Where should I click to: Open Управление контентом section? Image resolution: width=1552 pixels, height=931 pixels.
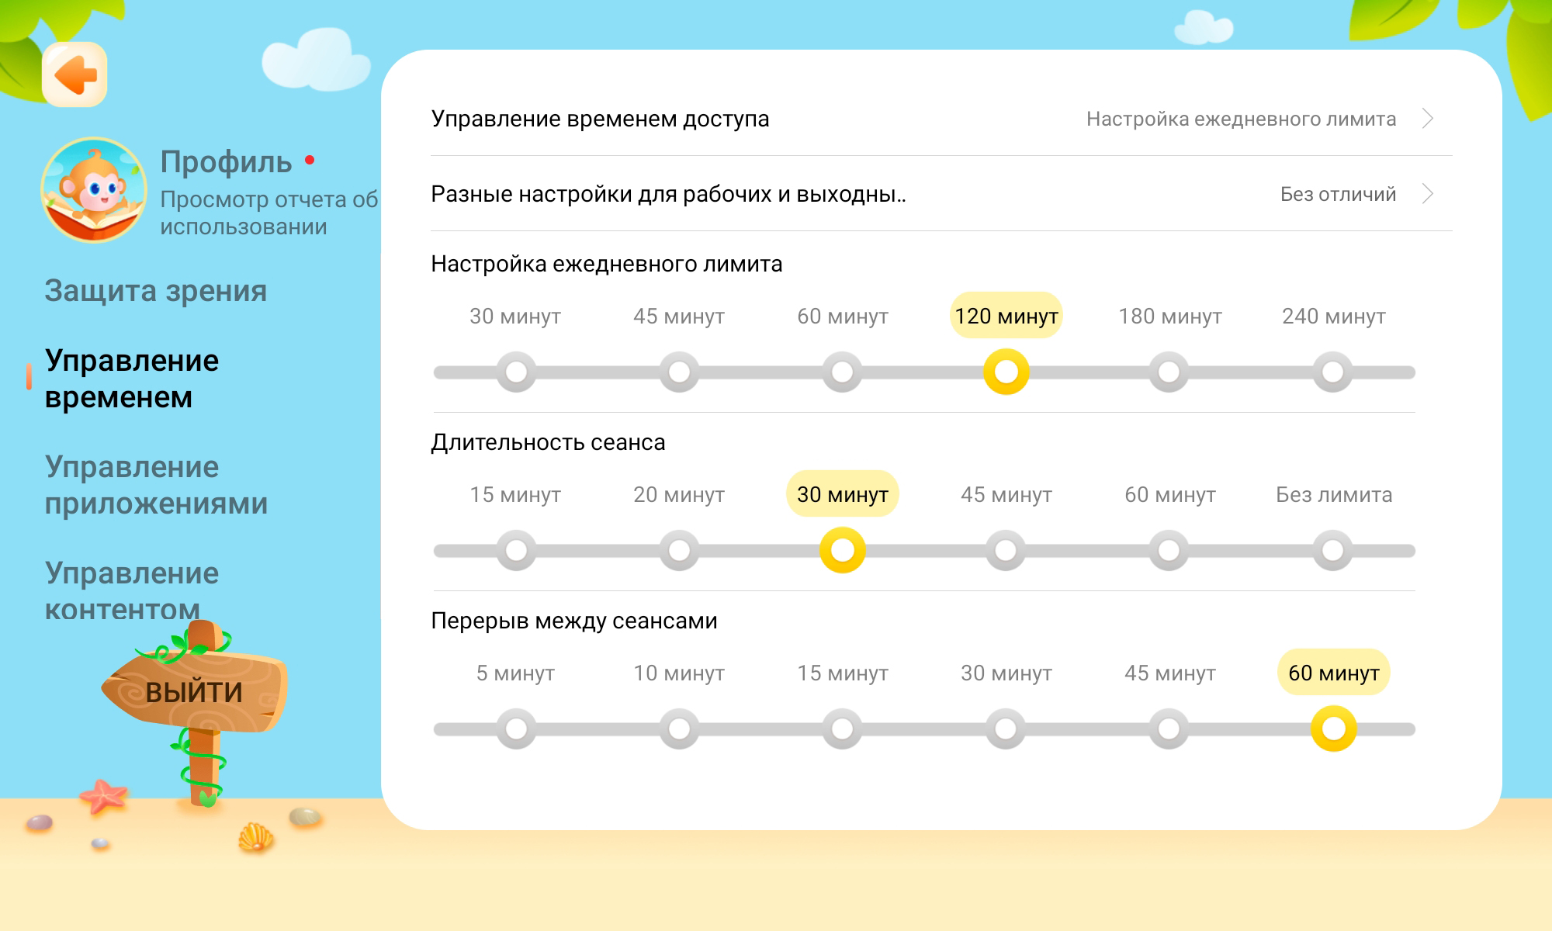pyautogui.click(x=132, y=591)
